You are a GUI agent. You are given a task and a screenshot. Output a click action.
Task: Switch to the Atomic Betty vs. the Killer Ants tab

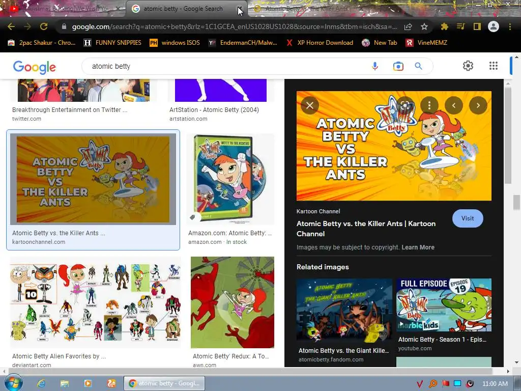pyautogui.click(x=306, y=9)
